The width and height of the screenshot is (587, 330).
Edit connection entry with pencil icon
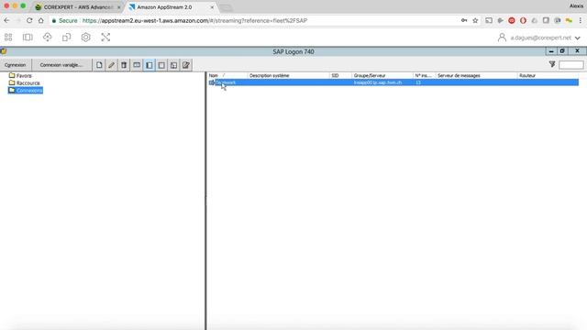click(x=112, y=65)
